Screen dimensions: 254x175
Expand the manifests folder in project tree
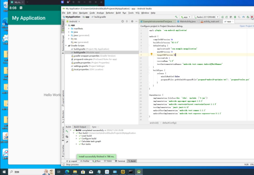[69, 29]
